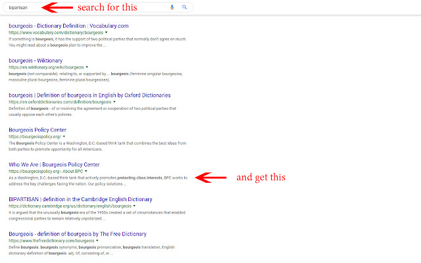Expand dropdown arrow next to en.wiktionary.org URL
421x263 pixels.
(x=87, y=67)
